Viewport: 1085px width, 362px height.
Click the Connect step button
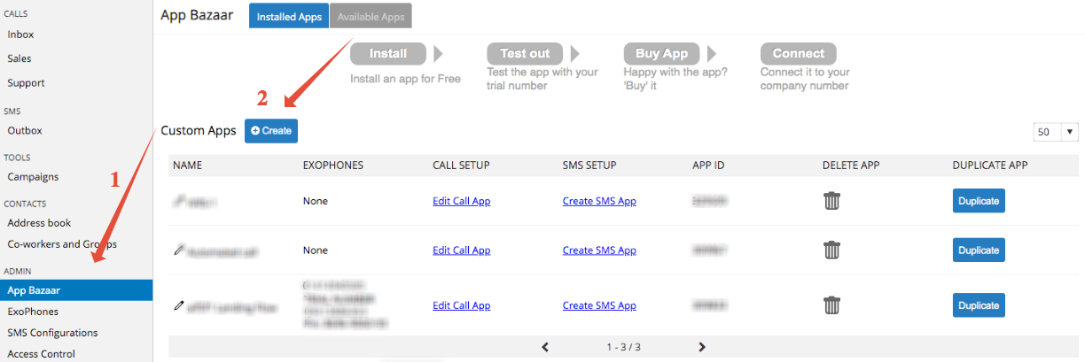point(798,54)
